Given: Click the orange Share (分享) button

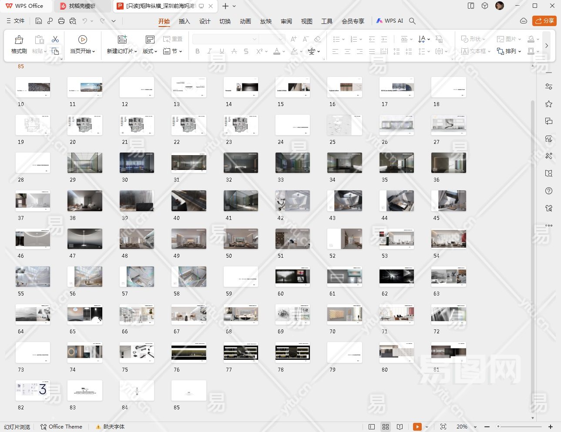Looking at the screenshot, I should coord(544,21).
